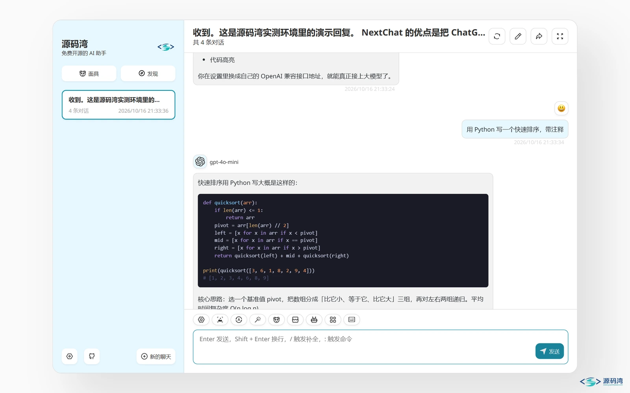Click the NextChat logo in the sidebar header
The width and height of the screenshot is (630, 393).
click(166, 47)
